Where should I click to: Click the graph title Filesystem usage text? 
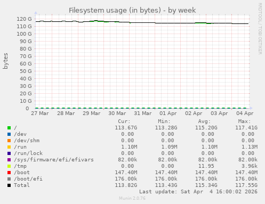click(132, 10)
